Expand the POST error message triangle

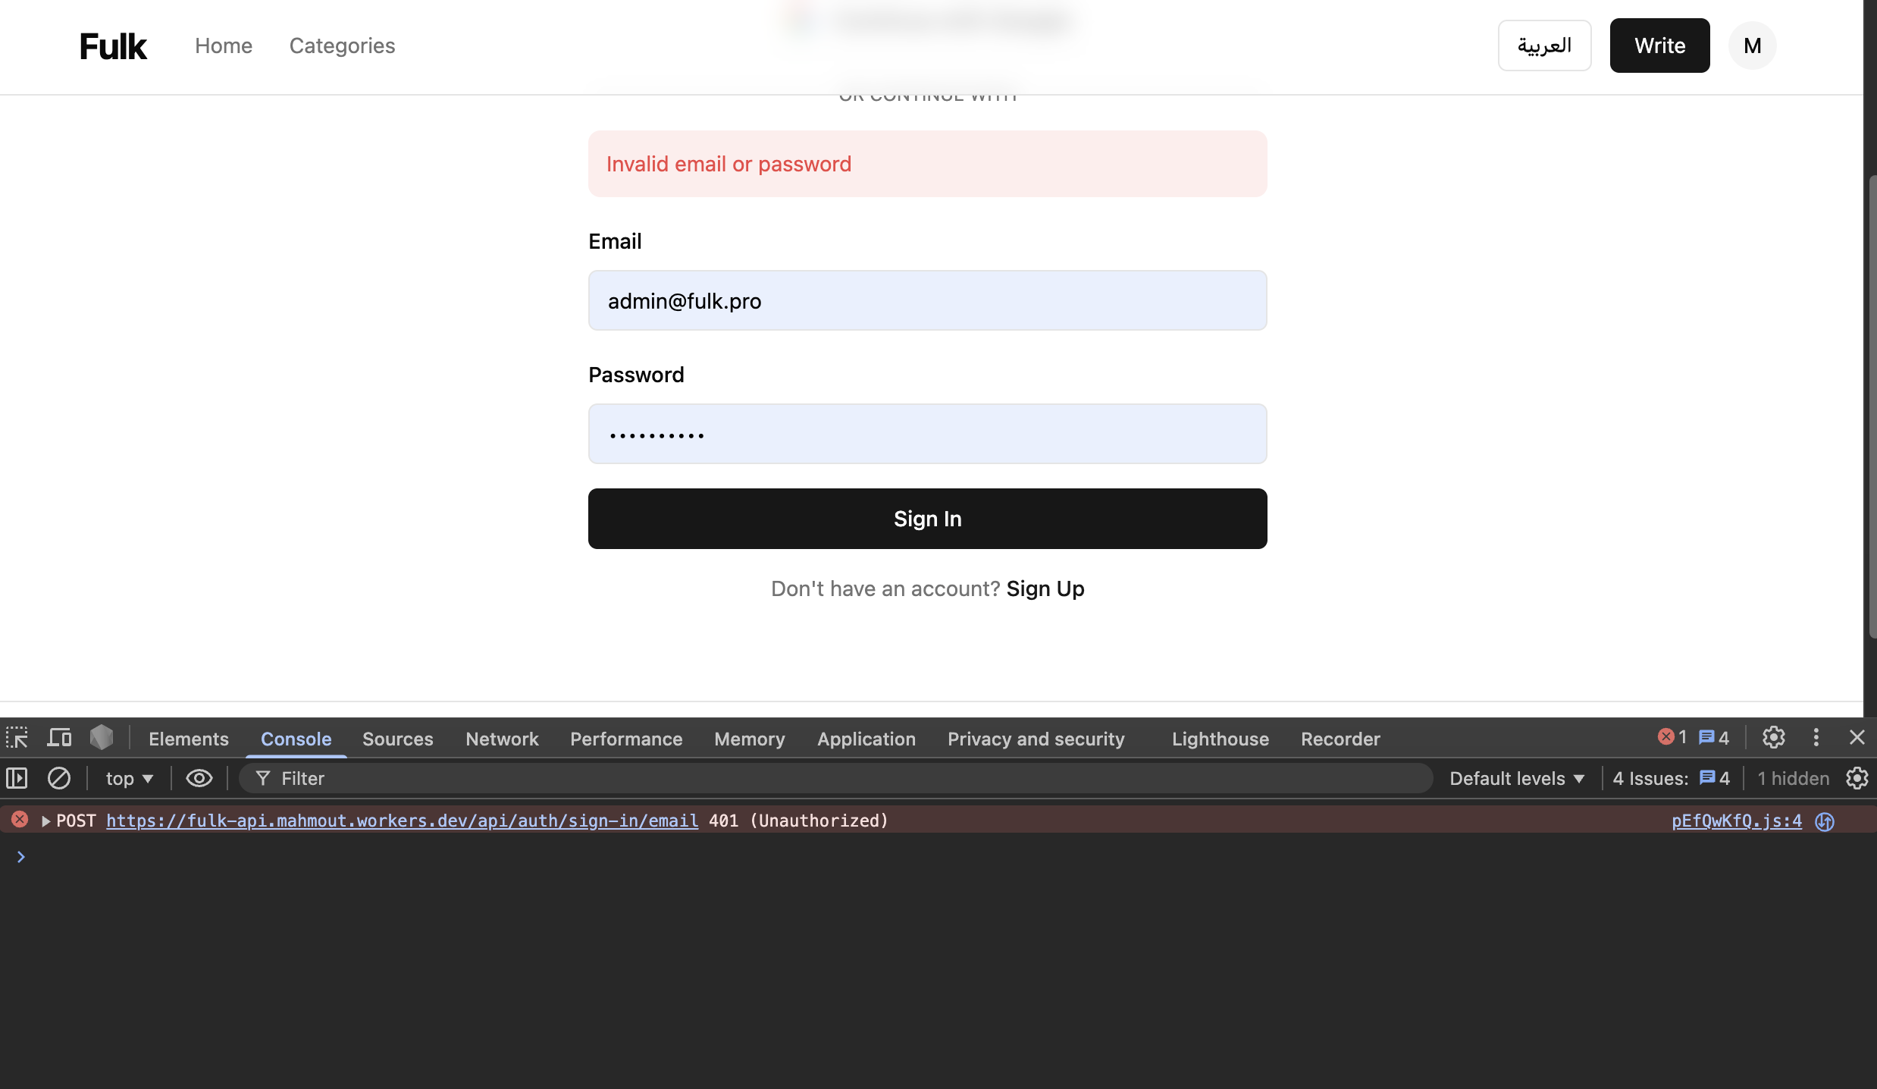pos(45,821)
